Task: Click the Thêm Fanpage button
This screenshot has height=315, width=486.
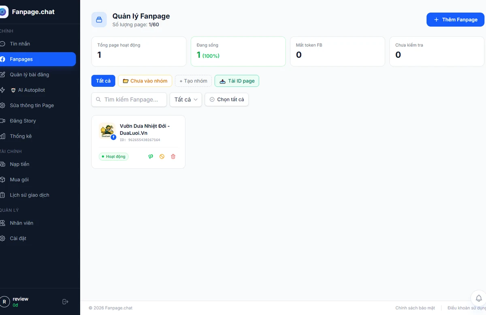Action: point(456,19)
